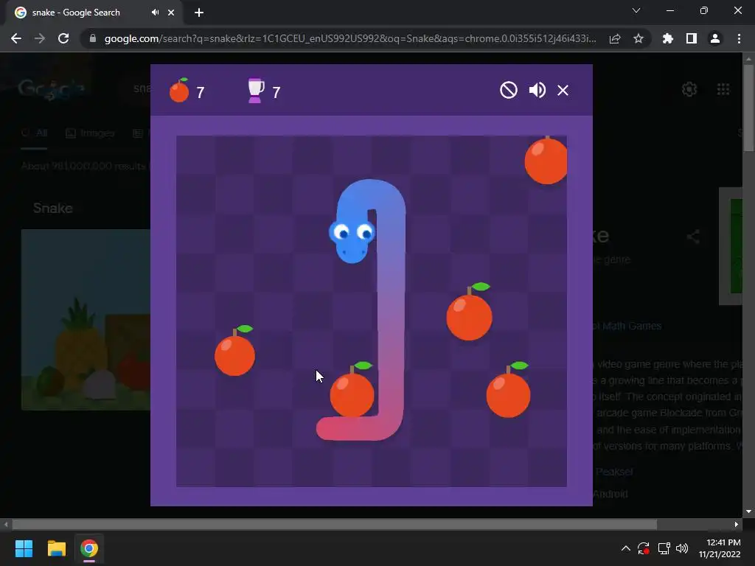Image resolution: width=755 pixels, height=566 pixels.
Task: Click the horizontal scrollbar thumb
Action: [x=335, y=524]
